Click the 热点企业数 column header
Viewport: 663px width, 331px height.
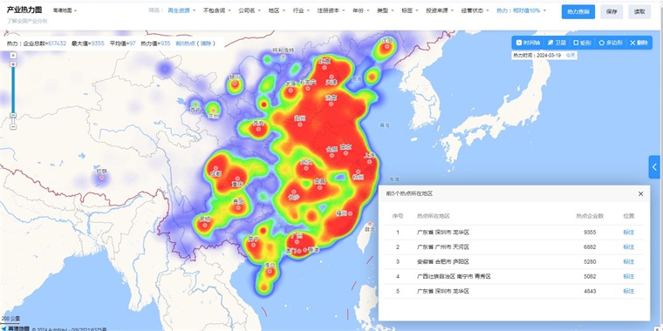[590, 216]
